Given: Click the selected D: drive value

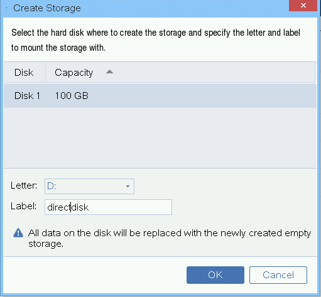Looking at the screenshot, I should pyautogui.click(x=52, y=186).
